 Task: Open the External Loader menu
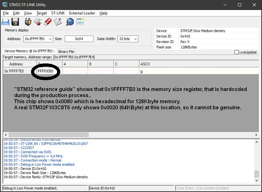82,13
